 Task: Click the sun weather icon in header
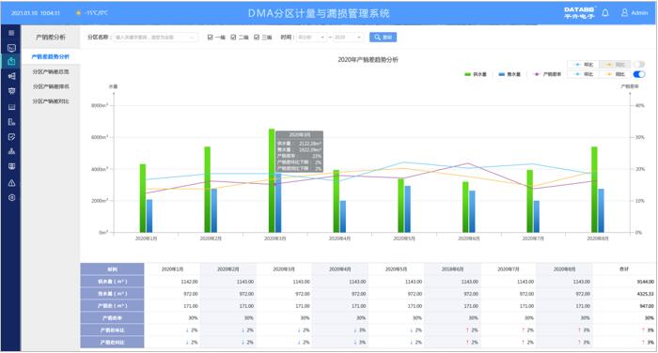click(x=78, y=13)
